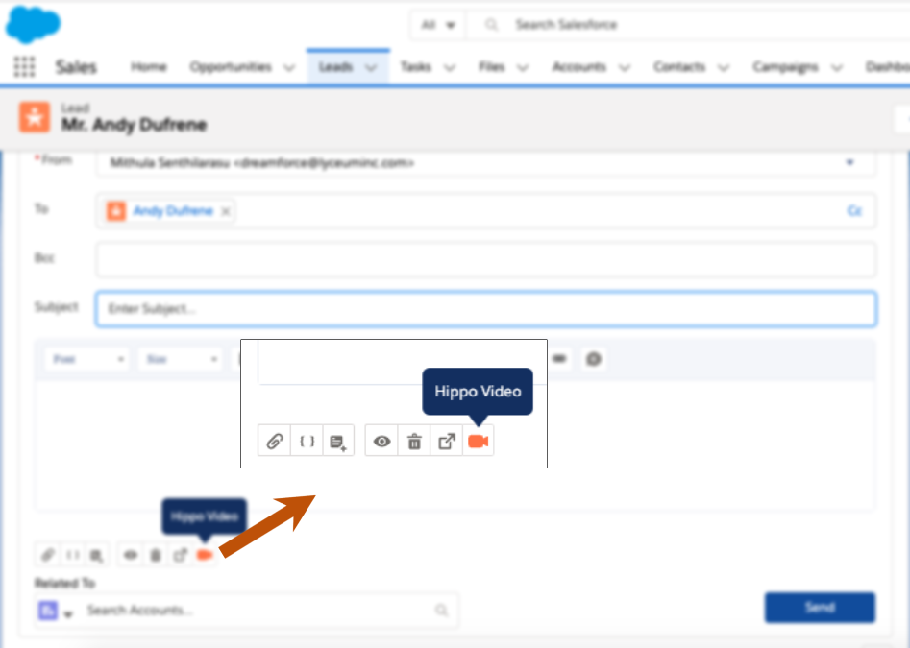Go to the Home tab
910x648 pixels.
pos(149,66)
